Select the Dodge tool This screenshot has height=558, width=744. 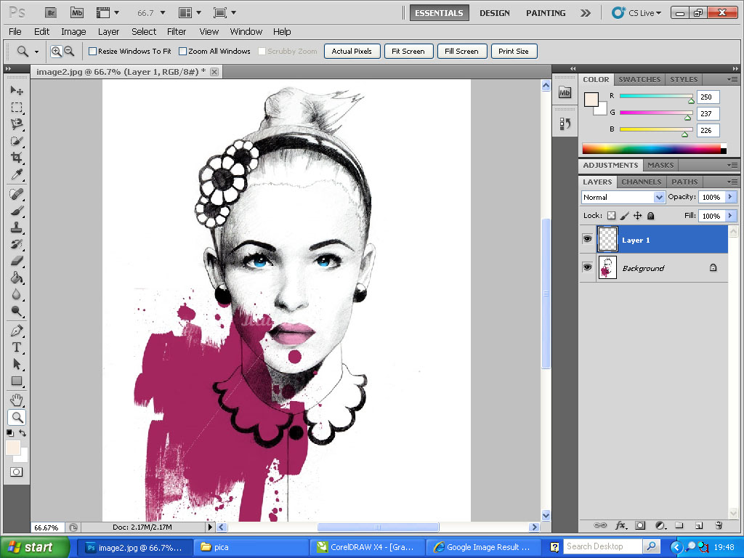coord(17,311)
